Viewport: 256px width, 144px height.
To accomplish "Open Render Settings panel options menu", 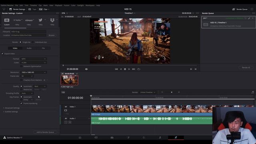I will pyautogui.click(x=57, y=13).
